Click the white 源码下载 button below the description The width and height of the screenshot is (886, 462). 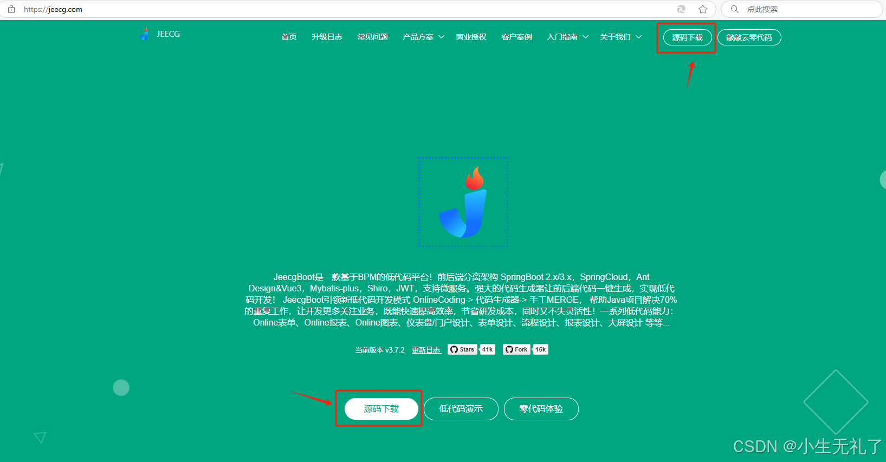pos(381,409)
